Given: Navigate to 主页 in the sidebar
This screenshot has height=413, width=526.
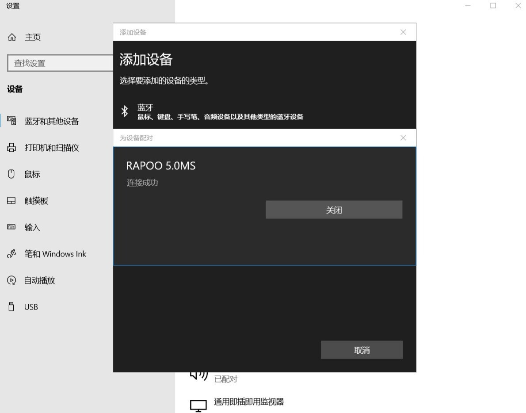Looking at the screenshot, I should click(x=32, y=37).
